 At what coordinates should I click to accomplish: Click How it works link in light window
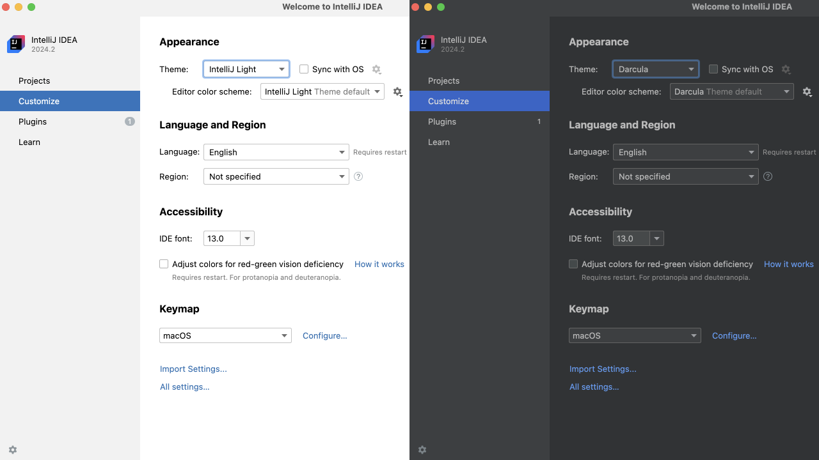click(x=379, y=264)
